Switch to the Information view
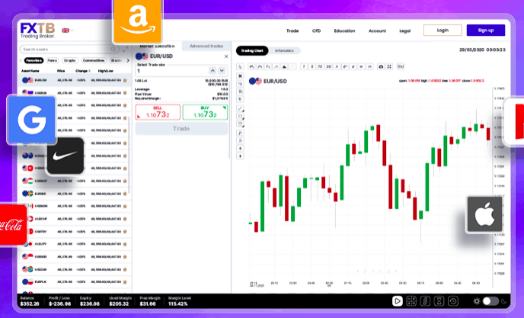This screenshot has height=318, width=524. (284, 50)
